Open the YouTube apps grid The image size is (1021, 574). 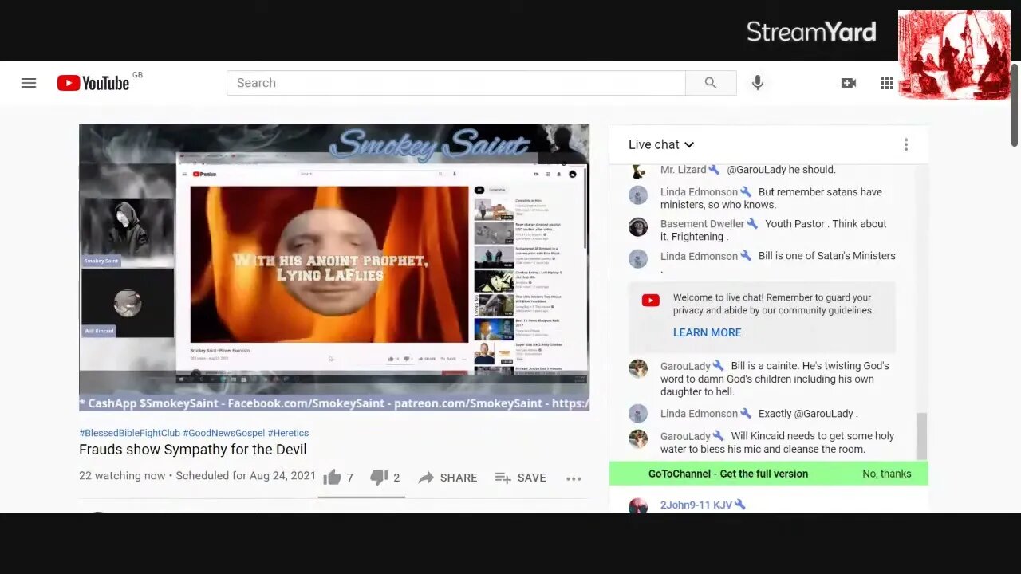(887, 83)
